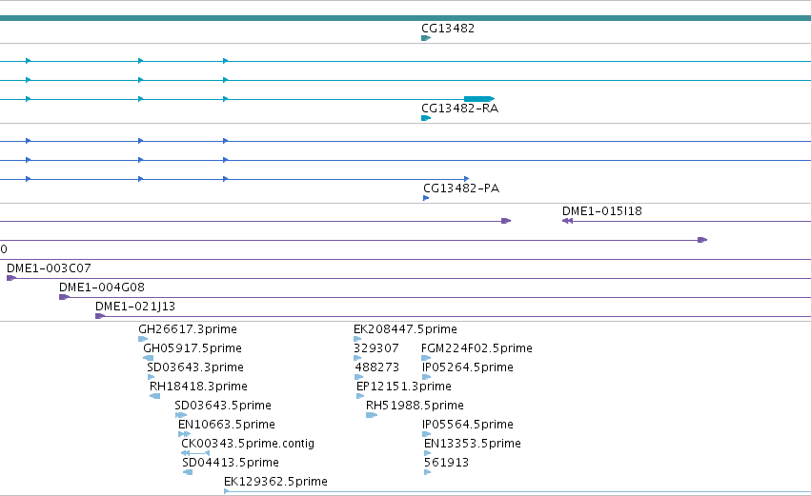Click the EK208447.5prime label
The image size is (811, 496).
click(x=406, y=329)
